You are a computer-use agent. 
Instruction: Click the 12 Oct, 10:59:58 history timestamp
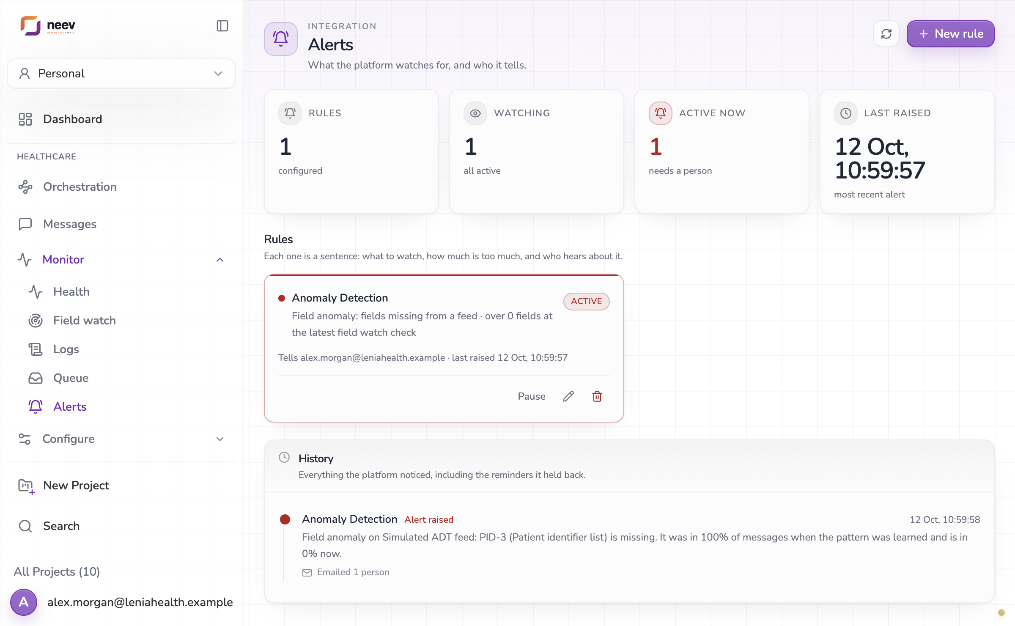945,520
